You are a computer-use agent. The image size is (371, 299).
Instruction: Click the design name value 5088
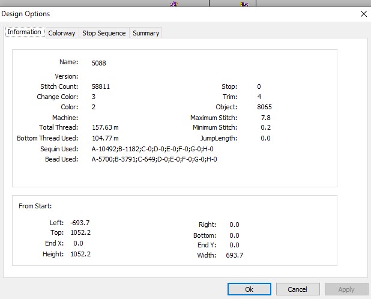coord(99,63)
